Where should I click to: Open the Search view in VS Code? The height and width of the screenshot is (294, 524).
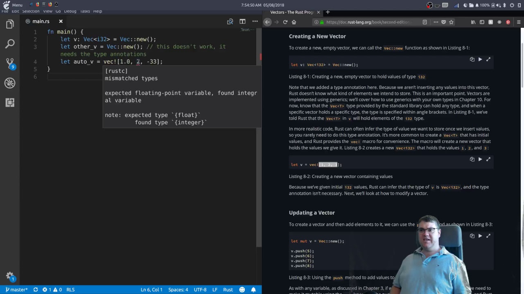click(x=10, y=44)
